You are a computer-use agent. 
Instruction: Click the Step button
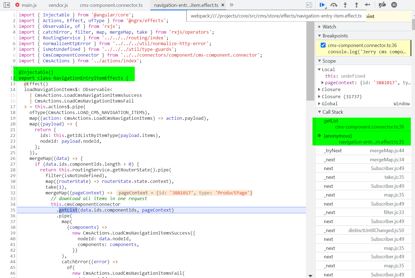(x=367, y=5)
